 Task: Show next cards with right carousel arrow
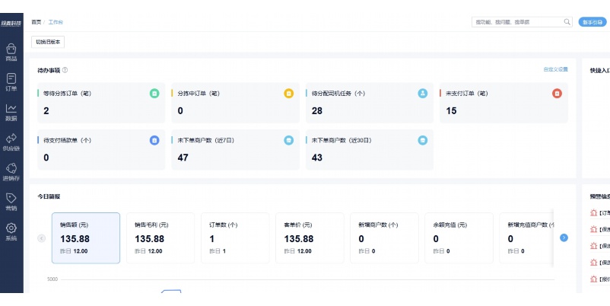(564, 237)
